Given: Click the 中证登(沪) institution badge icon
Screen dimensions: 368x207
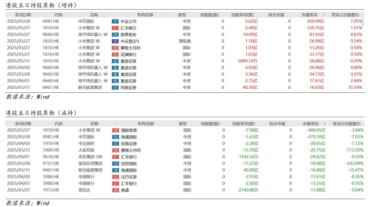Looking at the screenshot, I should coord(116,41).
